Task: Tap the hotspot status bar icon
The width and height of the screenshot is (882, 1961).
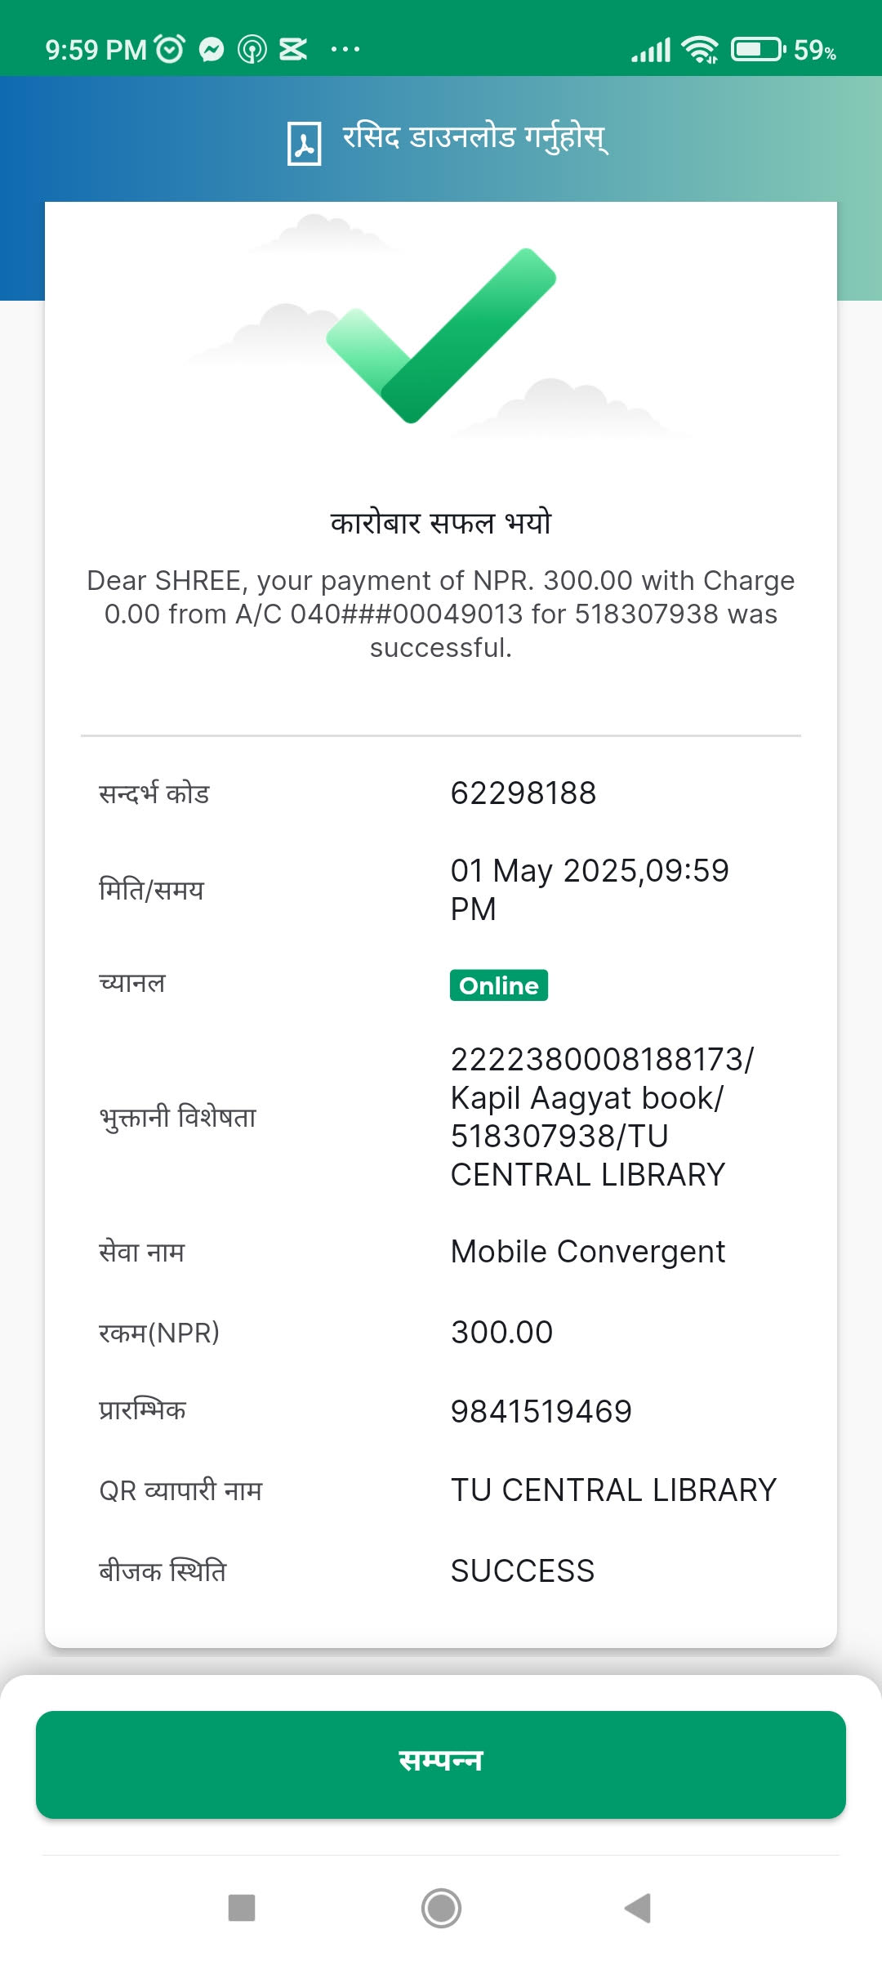Action: (252, 50)
